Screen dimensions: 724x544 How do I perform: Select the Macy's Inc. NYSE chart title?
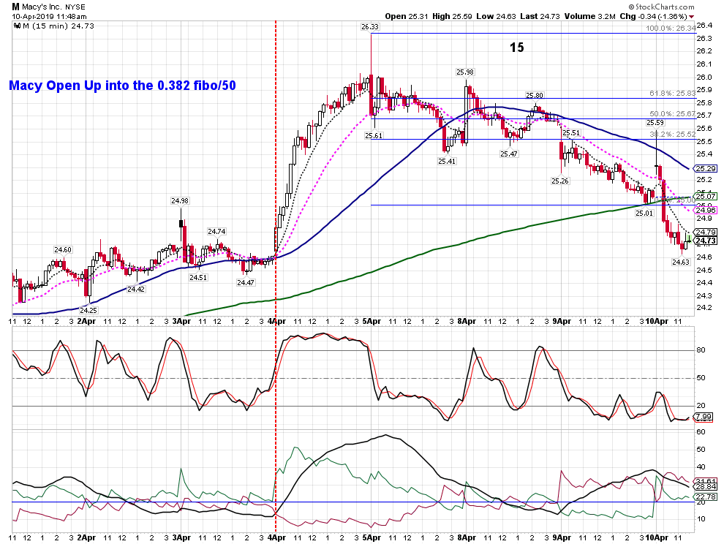[48, 7]
